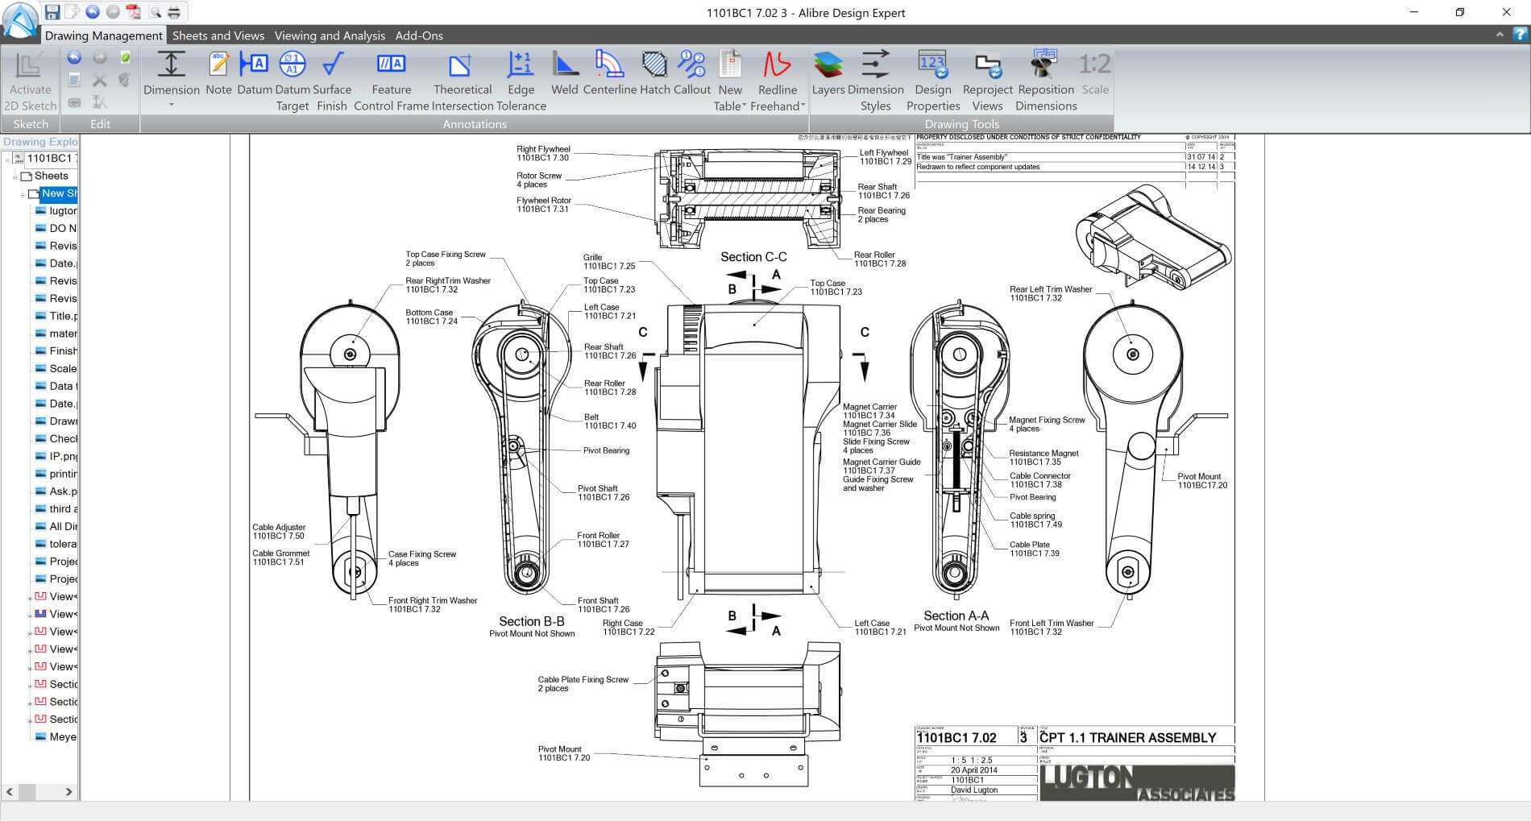Click the blue Undo arrow in the quick access toolbar
1531x821 pixels.
93,11
